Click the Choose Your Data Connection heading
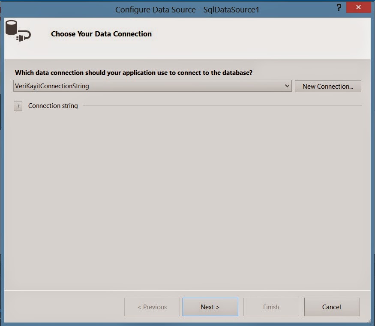The height and width of the screenshot is (326, 375). pyautogui.click(x=101, y=34)
